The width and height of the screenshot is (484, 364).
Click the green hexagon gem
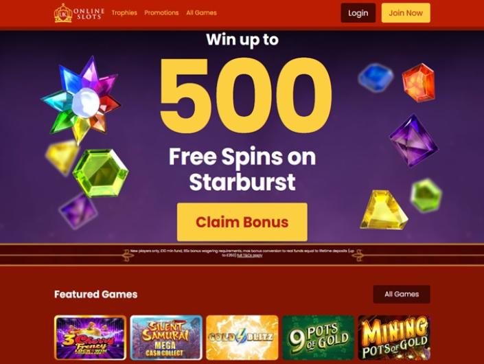click(101, 173)
